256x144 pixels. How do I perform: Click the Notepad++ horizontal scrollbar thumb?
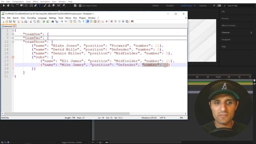pos(67,114)
